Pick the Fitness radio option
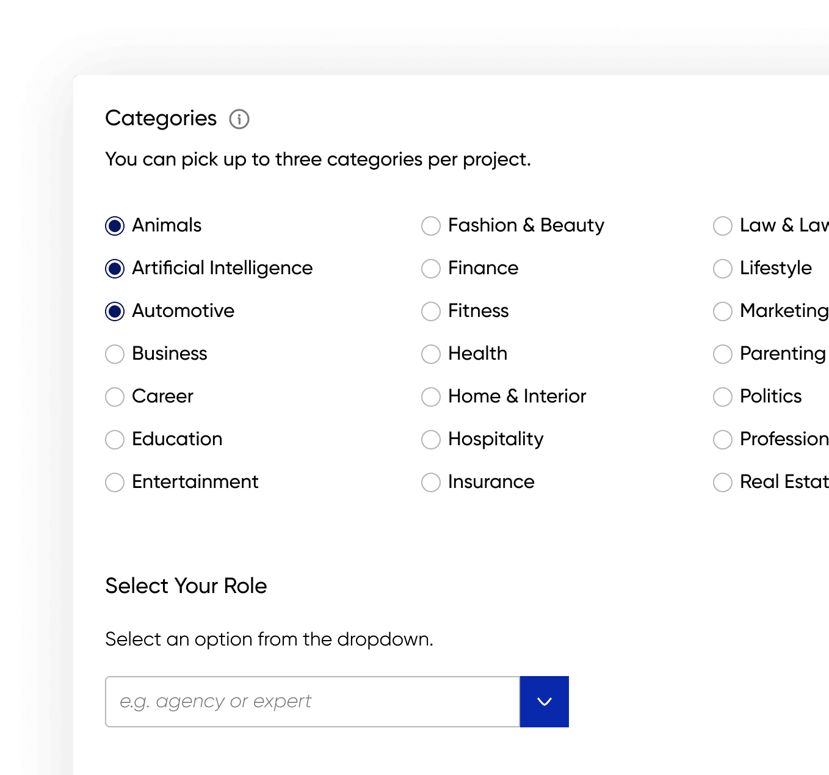 [x=431, y=311]
